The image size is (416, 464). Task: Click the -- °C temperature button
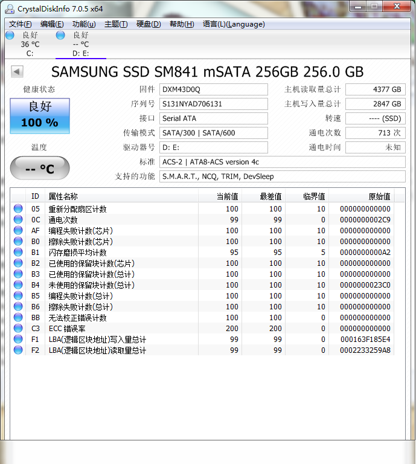click(40, 168)
